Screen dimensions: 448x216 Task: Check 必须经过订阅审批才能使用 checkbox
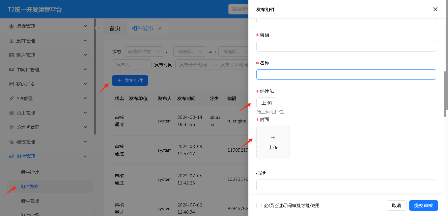pyautogui.click(x=259, y=205)
